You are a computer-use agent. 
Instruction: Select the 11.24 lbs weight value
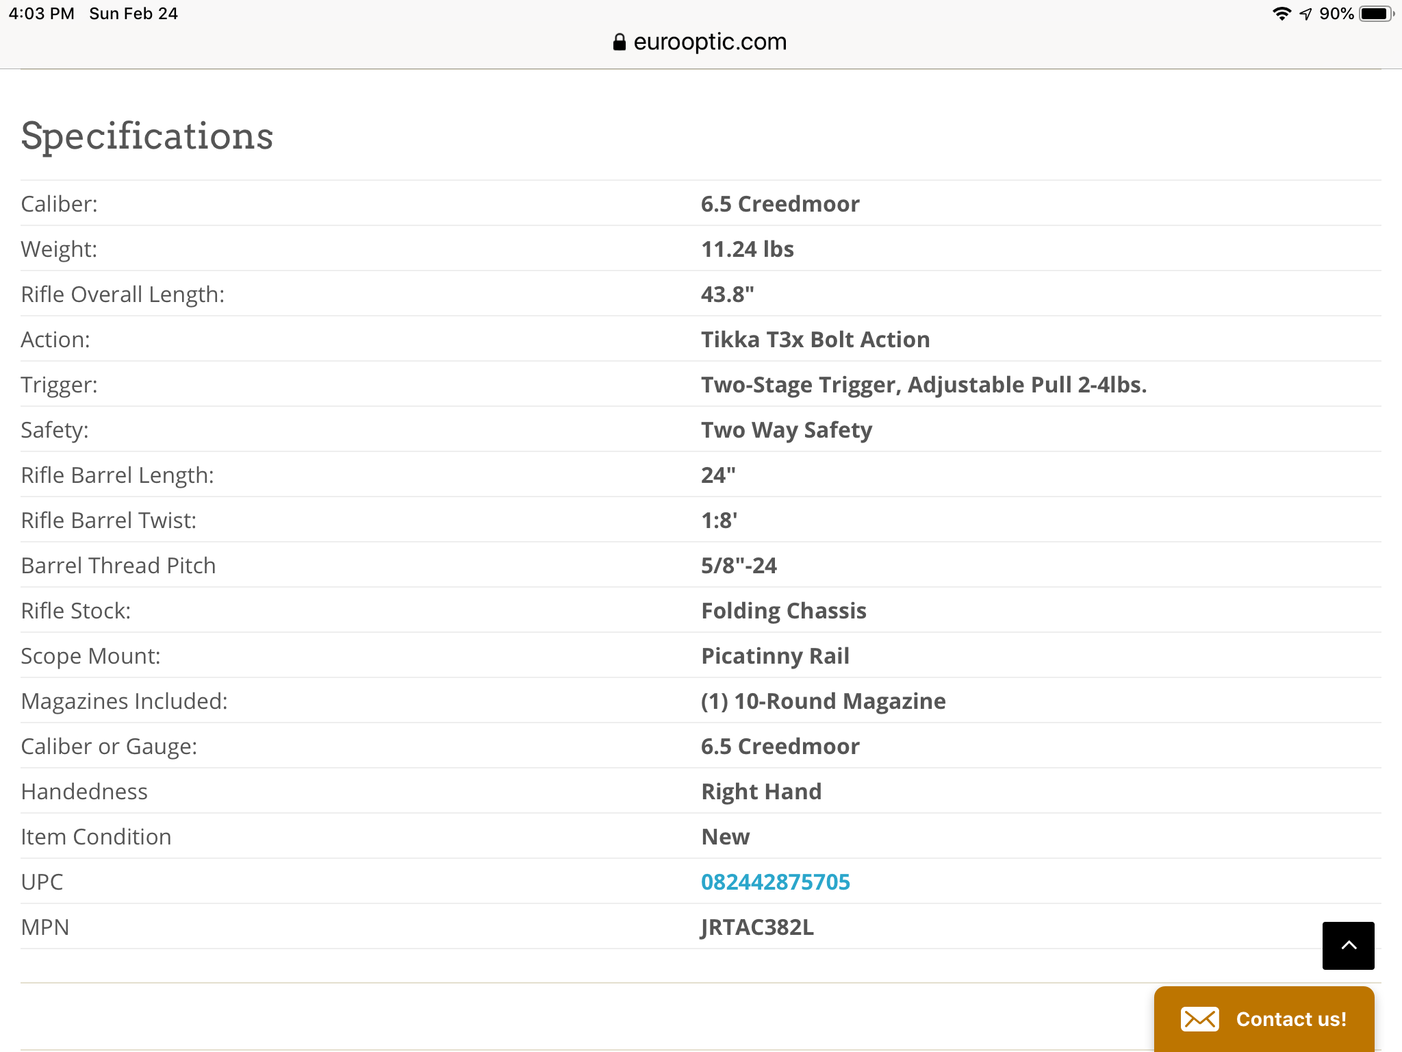(747, 249)
